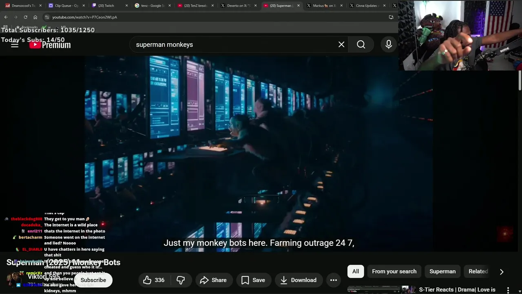Go forward with the browser forward arrow

15,17
